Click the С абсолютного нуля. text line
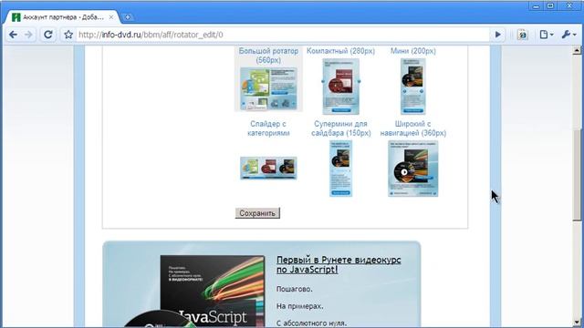 311,323
